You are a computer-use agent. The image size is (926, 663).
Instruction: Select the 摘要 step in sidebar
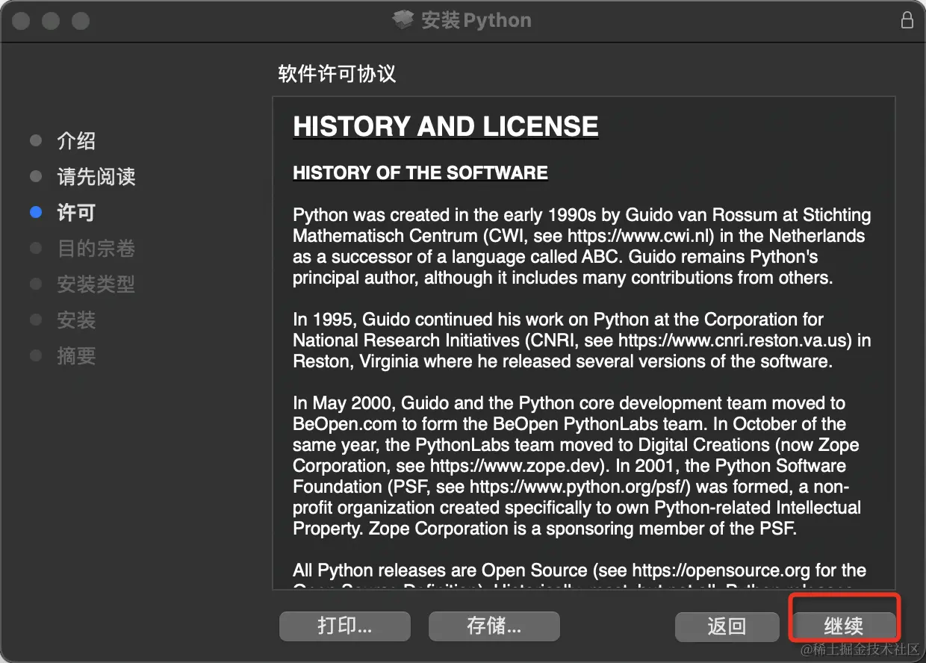coord(76,356)
